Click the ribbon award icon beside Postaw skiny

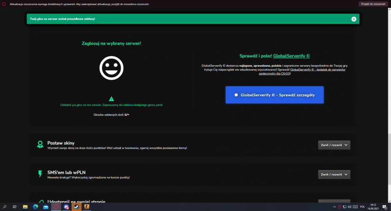click(x=40, y=145)
